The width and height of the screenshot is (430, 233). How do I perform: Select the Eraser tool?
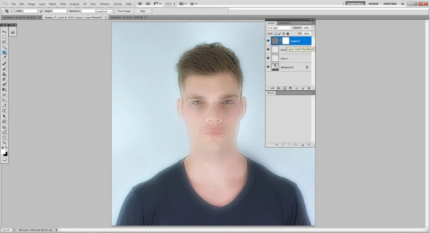point(4,84)
